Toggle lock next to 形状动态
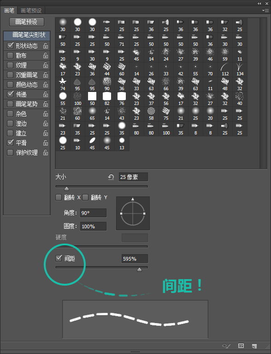The height and width of the screenshot is (354, 271). pyautogui.click(x=46, y=46)
